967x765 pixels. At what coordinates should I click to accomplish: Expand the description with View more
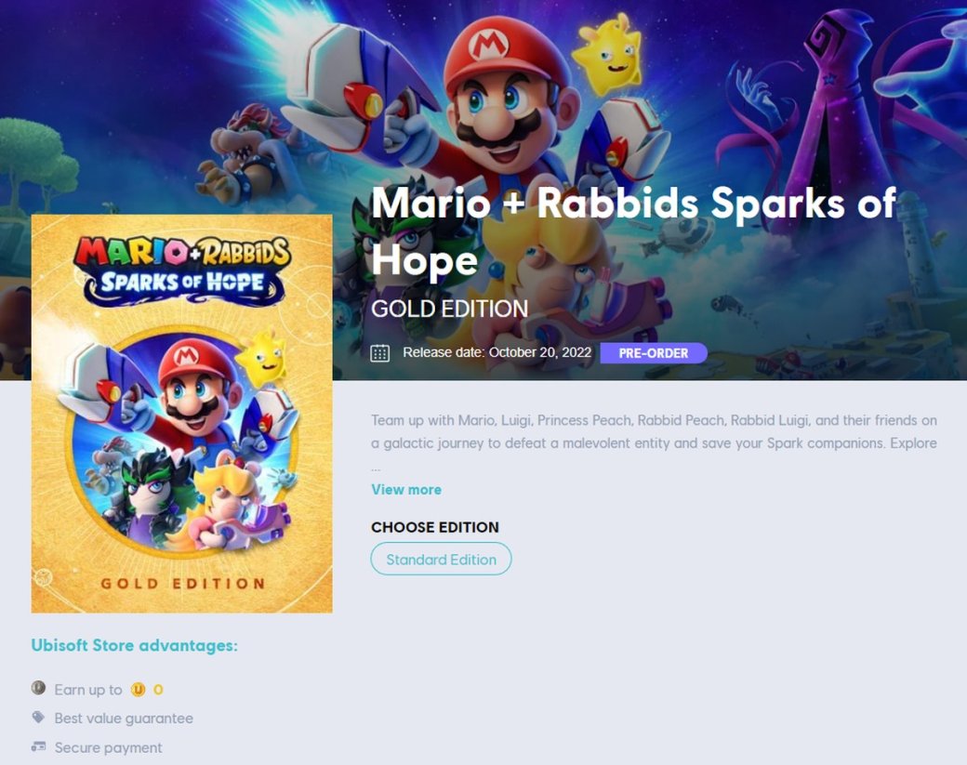pos(406,490)
